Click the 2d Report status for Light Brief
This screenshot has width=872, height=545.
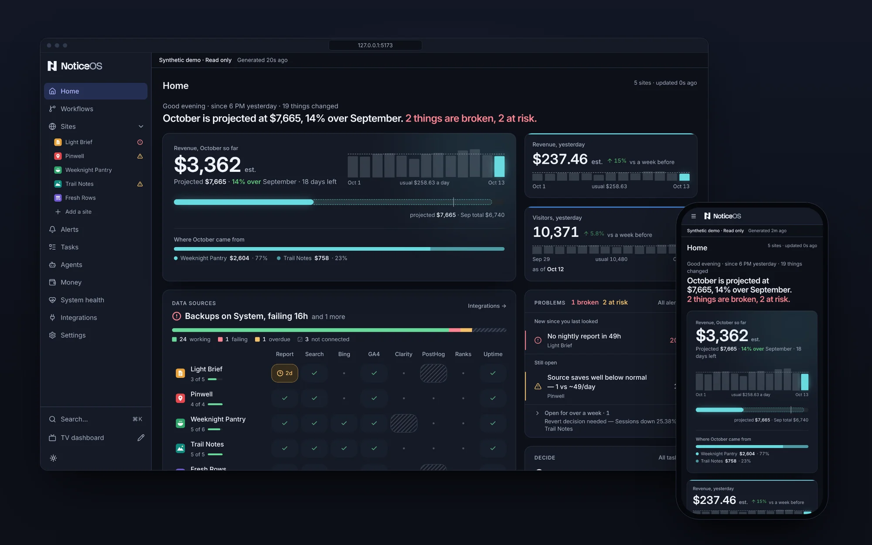285,373
